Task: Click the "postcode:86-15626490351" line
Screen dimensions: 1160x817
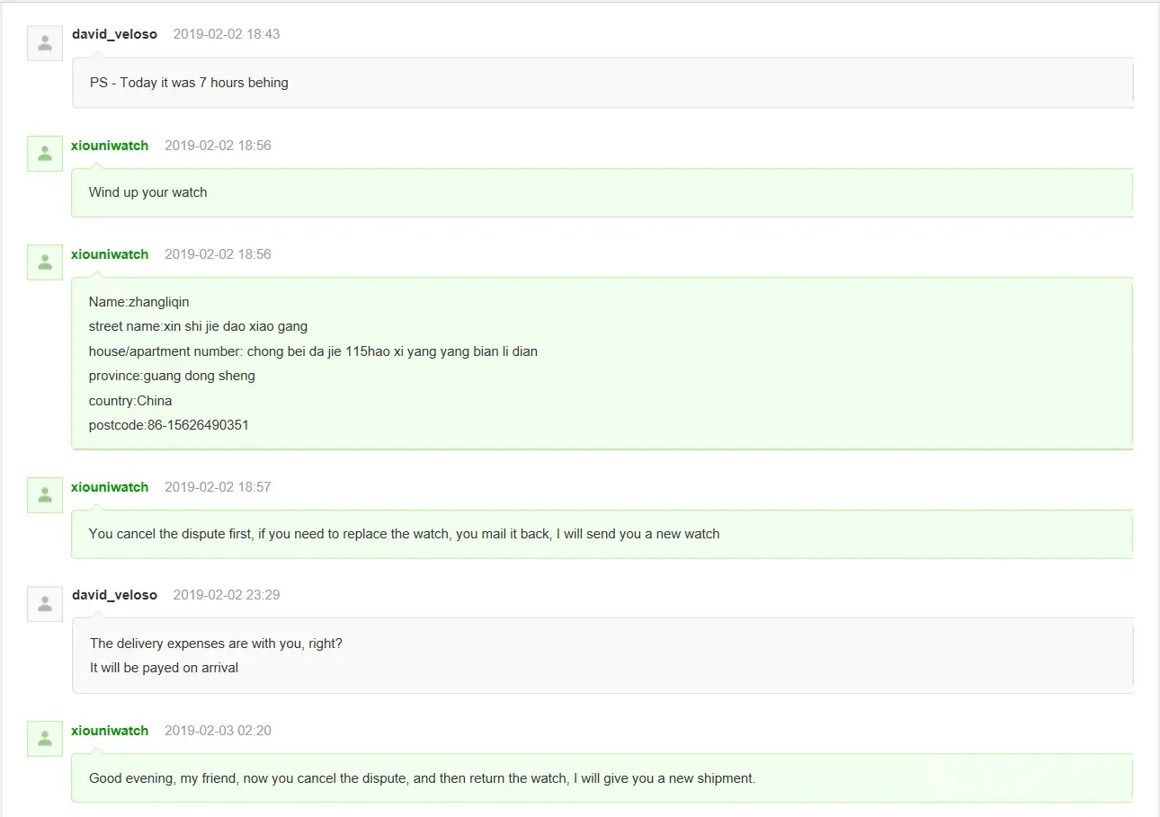Action: point(168,425)
